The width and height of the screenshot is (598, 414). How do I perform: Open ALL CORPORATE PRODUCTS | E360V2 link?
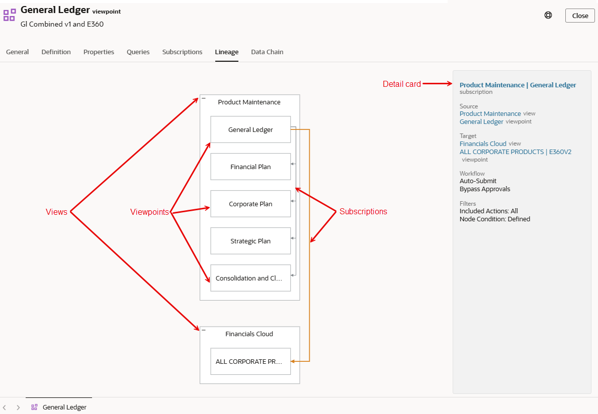click(515, 152)
